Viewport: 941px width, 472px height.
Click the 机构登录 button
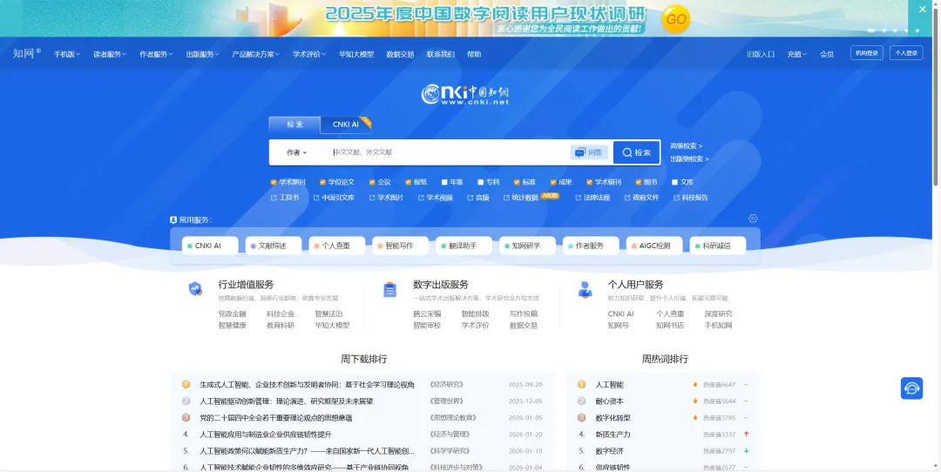(867, 53)
